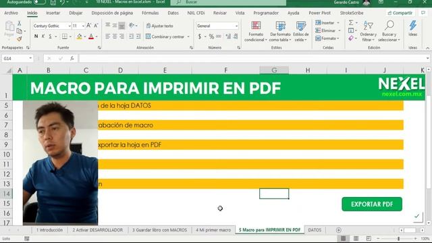Add a new sheet with plus icon

click(x=339, y=230)
